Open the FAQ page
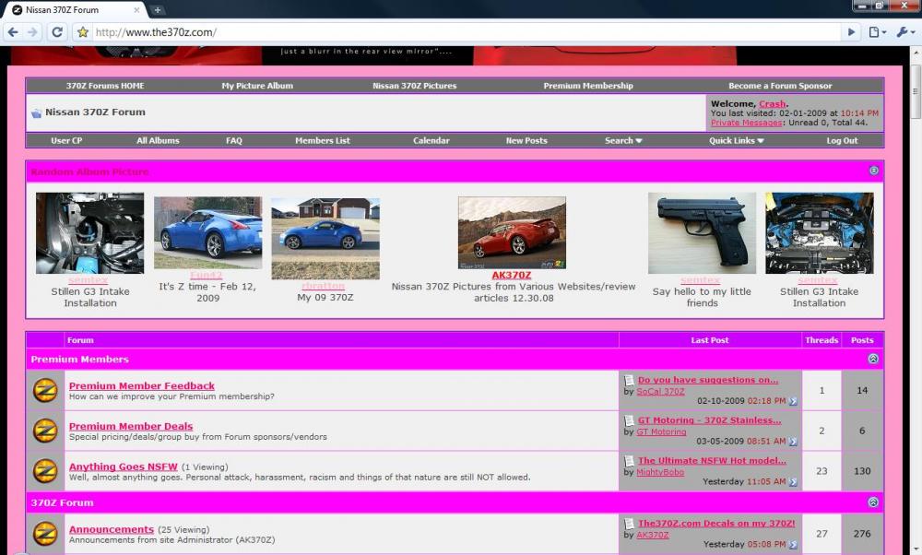This screenshot has height=555, width=922. coord(234,140)
